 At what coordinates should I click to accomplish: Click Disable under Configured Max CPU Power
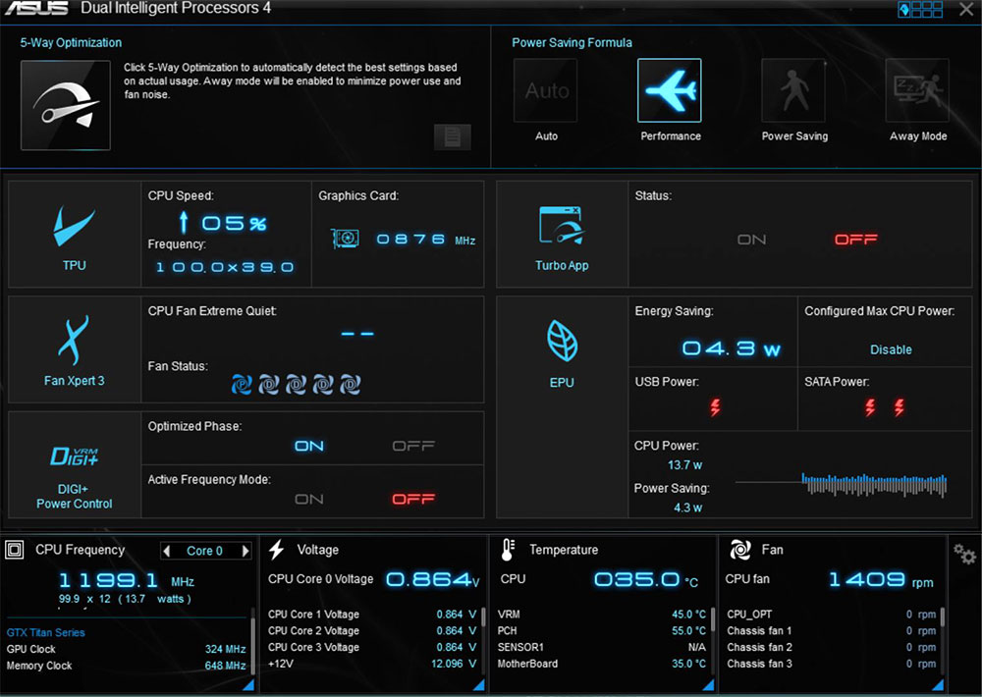891,349
